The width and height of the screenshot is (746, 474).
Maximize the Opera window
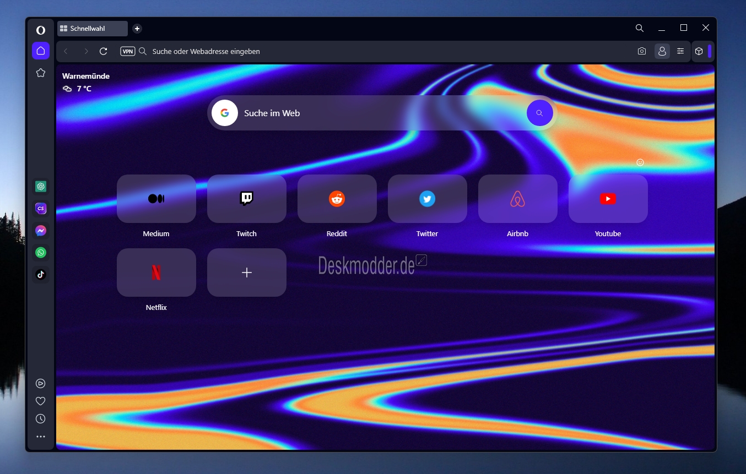tap(684, 28)
